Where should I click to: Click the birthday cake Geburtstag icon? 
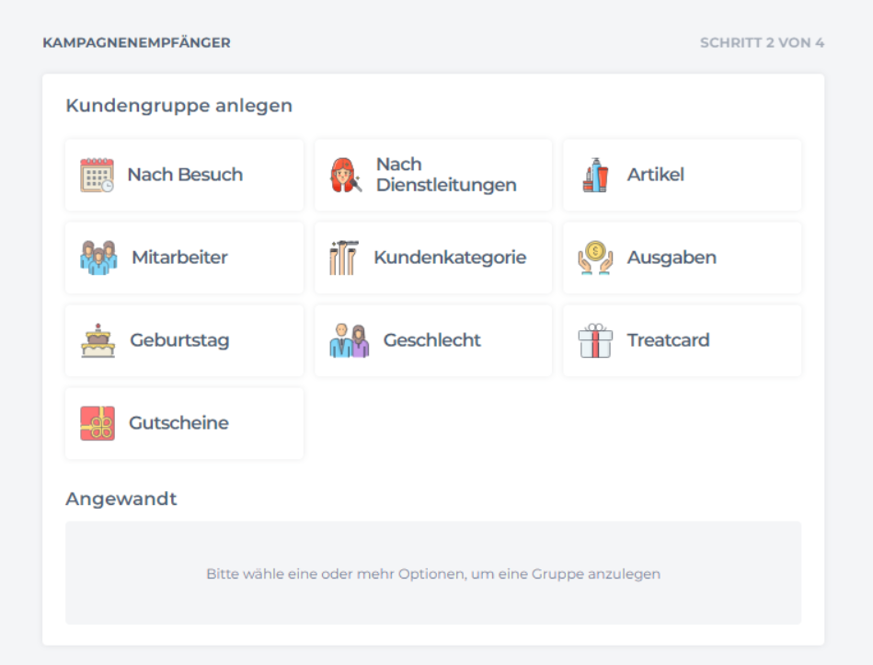point(98,340)
